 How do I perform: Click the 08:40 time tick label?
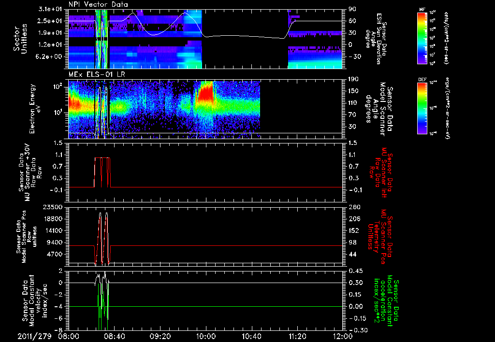(114, 336)
